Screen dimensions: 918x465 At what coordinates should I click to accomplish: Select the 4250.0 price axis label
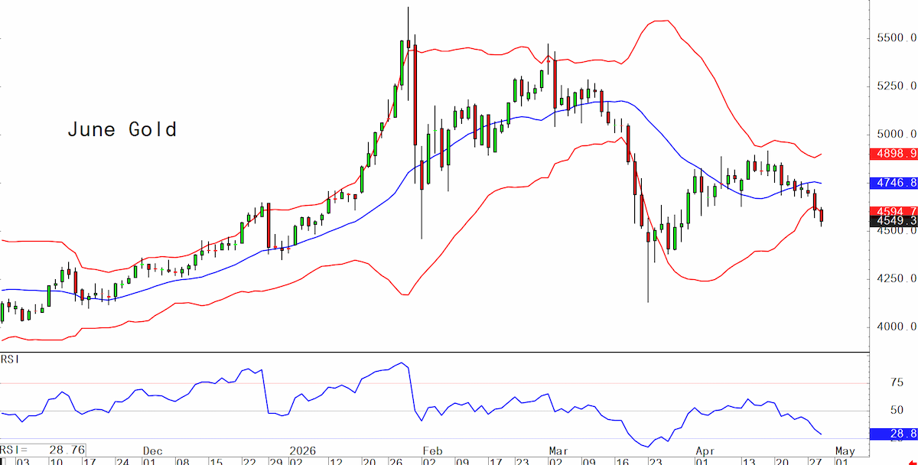point(897,278)
